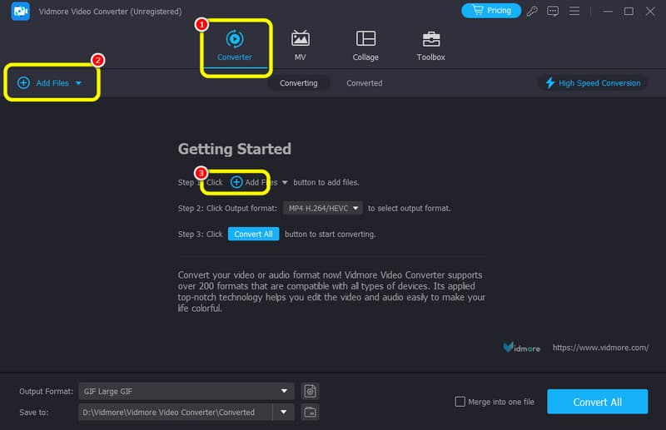Switch to the Converted tab
This screenshot has width=666, height=430.
364,83
